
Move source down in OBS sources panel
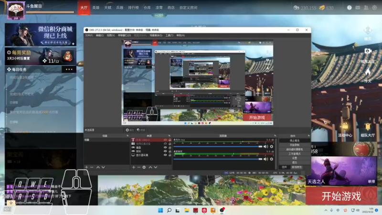coord(156,167)
